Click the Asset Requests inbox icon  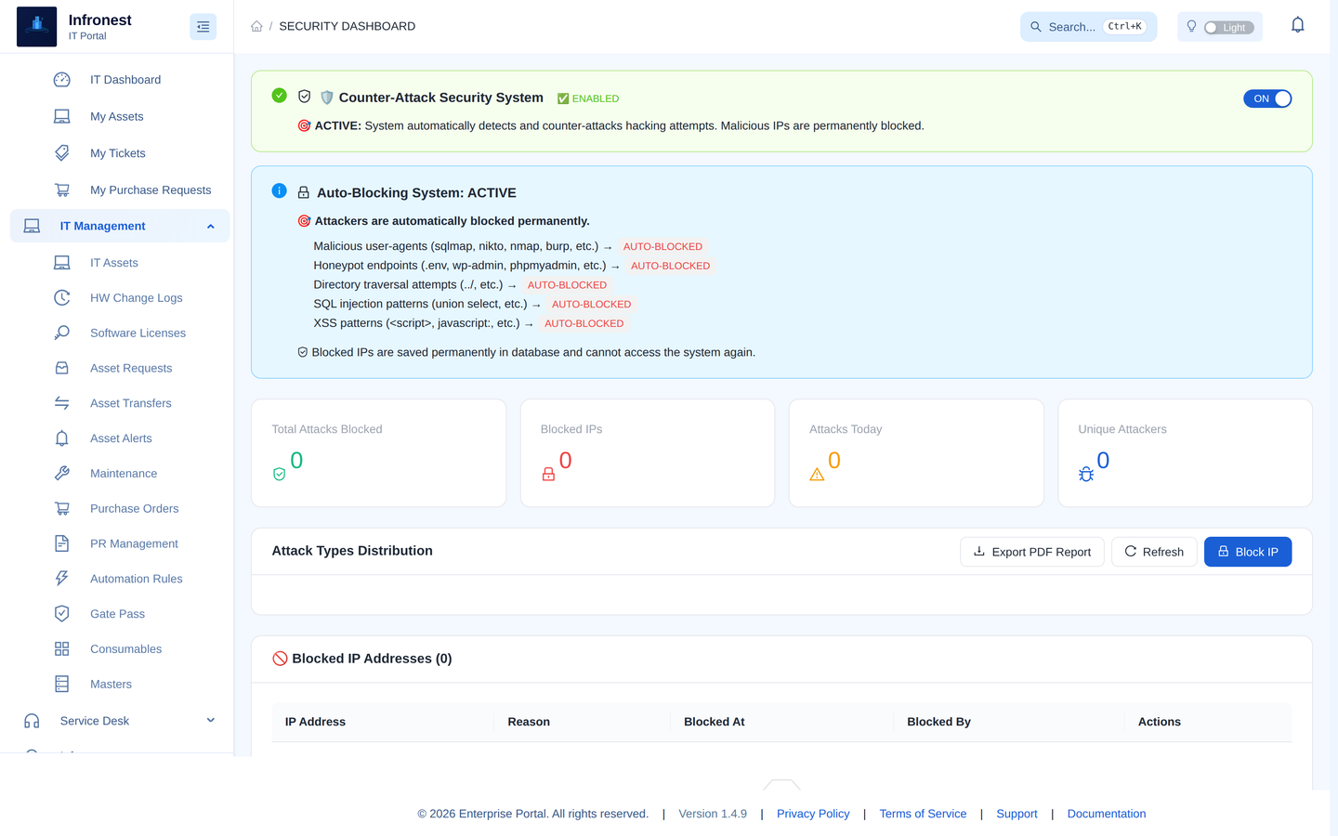(62, 368)
